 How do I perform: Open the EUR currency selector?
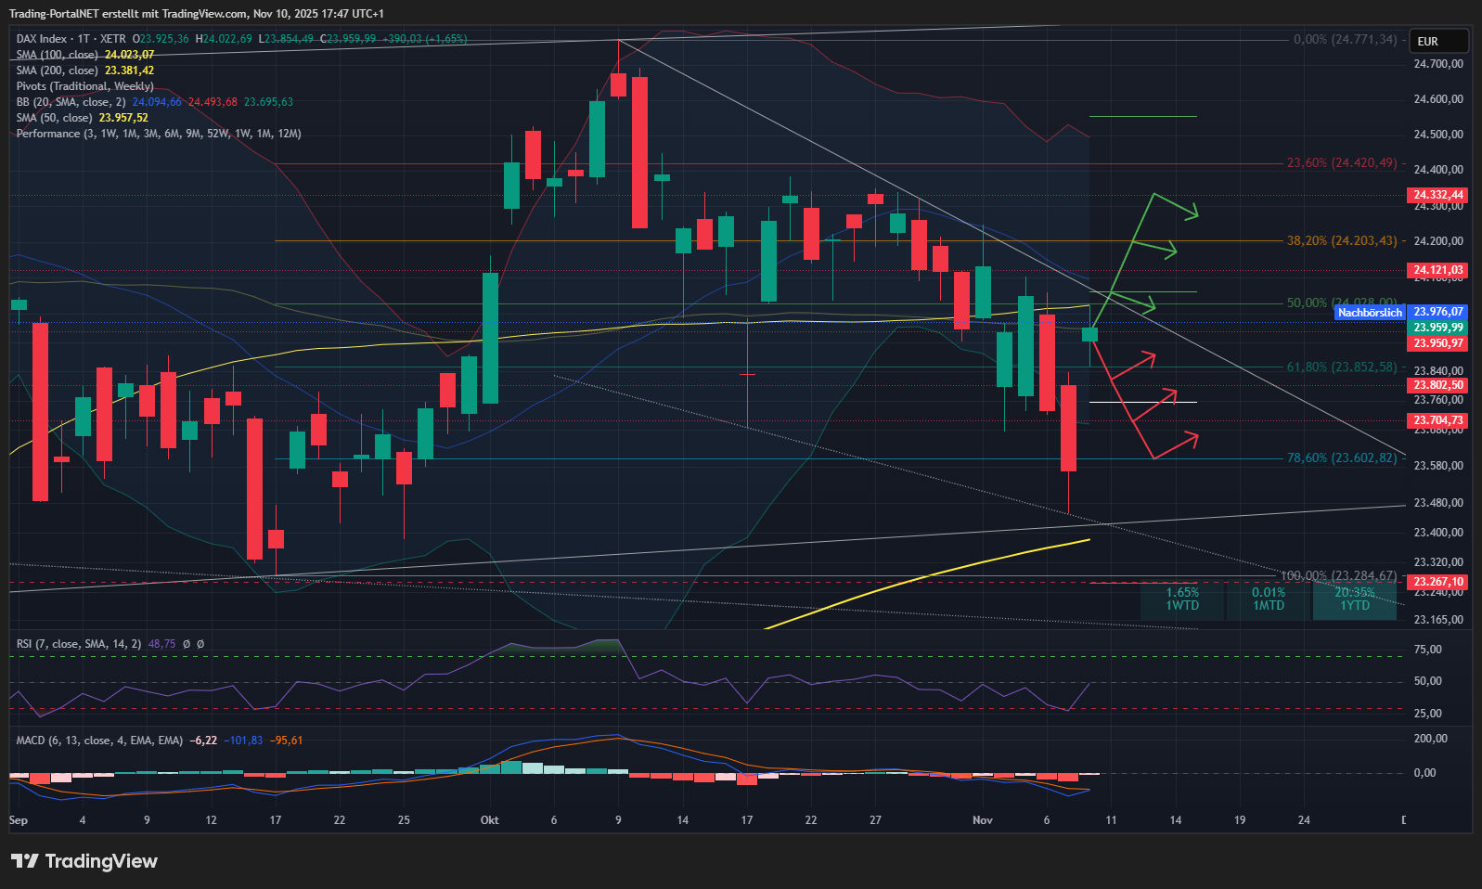point(1437,41)
